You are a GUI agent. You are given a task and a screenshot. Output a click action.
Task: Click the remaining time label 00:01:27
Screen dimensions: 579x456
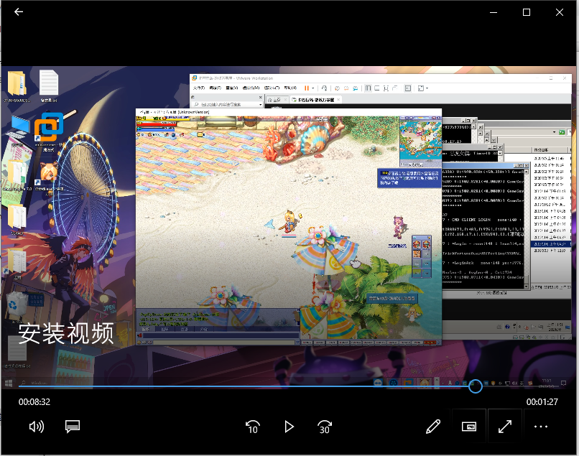pyautogui.click(x=542, y=402)
